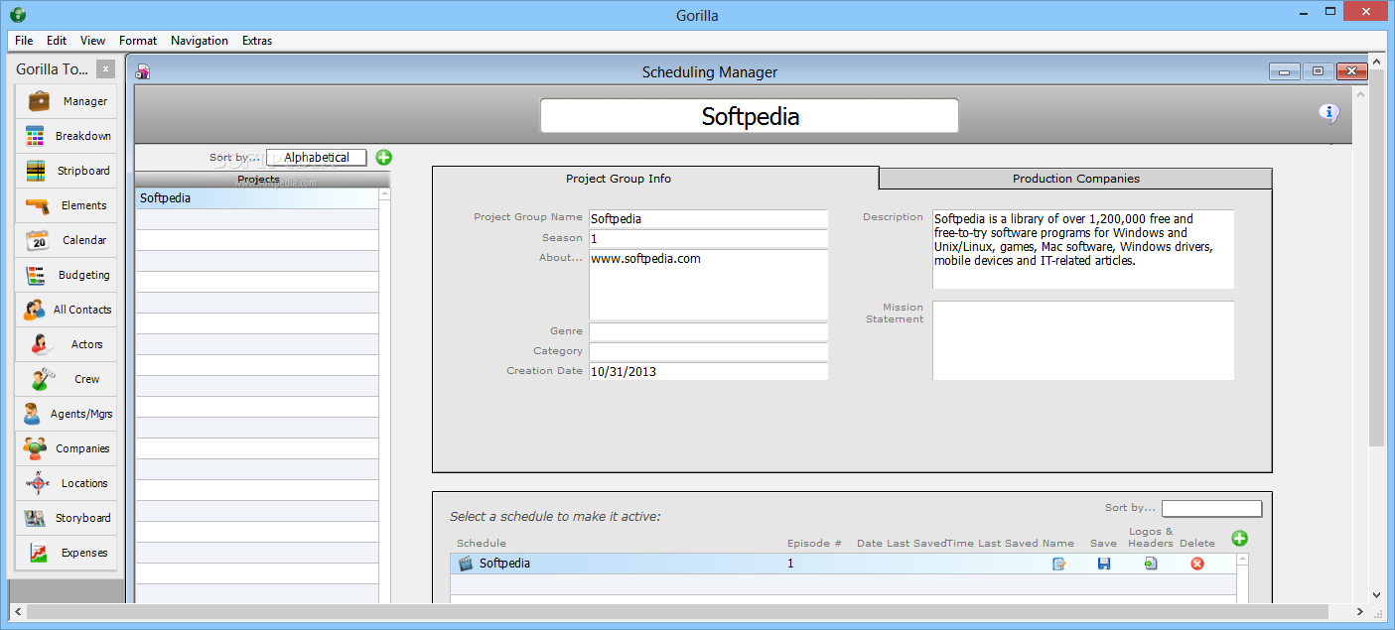Click the Category field
Image resolution: width=1395 pixels, height=630 pixels.
click(708, 351)
